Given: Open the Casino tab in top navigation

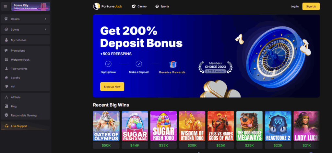Looking at the screenshot, I should [139, 6].
